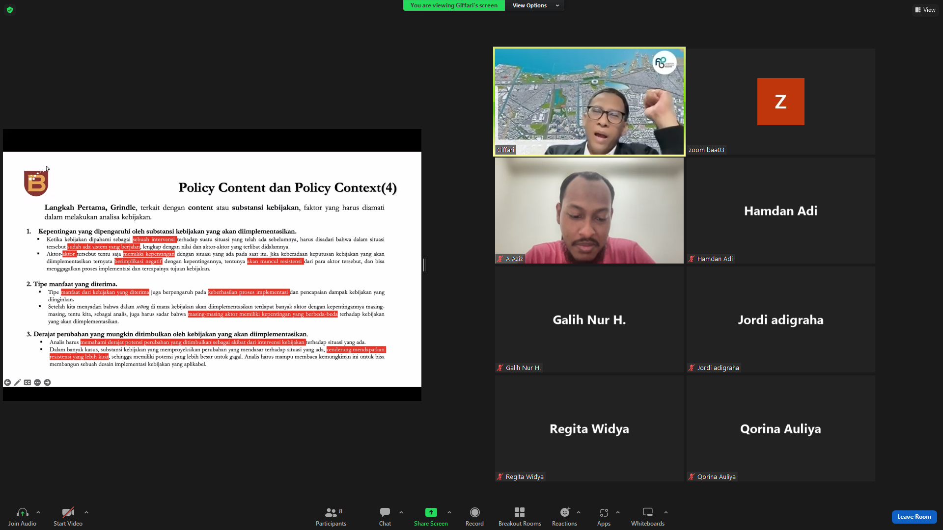
Task: Open slide show more options icon
Action: pyautogui.click(x=37, y=383)
